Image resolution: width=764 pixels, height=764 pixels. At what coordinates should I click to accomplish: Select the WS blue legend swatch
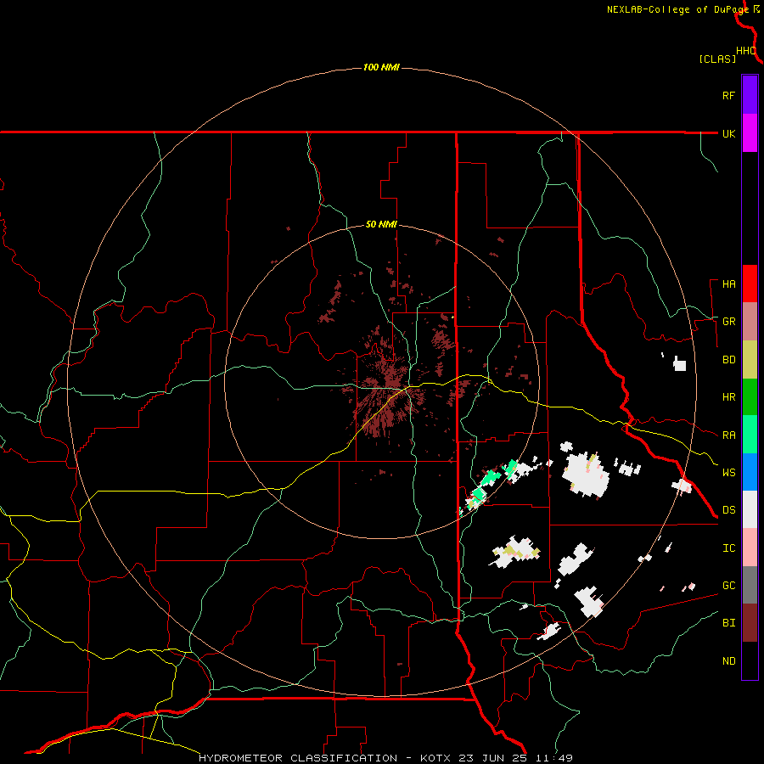pyautogui.click(x=750, y=472)
